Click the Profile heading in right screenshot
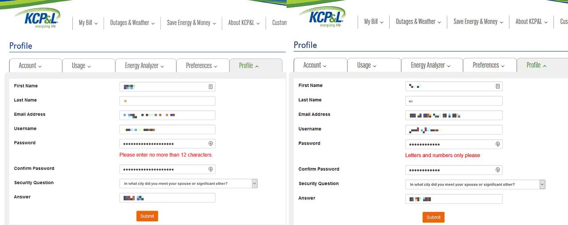Viewport: 568px width, 225px height. [305, 45]
